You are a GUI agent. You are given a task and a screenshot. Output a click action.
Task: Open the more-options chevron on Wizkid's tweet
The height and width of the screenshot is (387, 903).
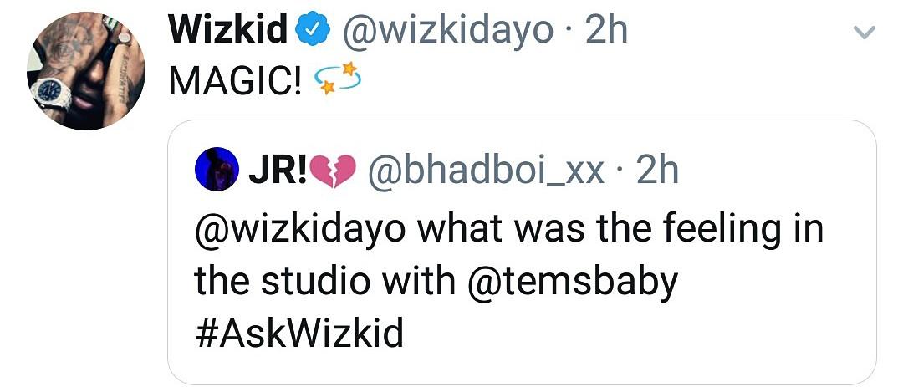point(863,33)
